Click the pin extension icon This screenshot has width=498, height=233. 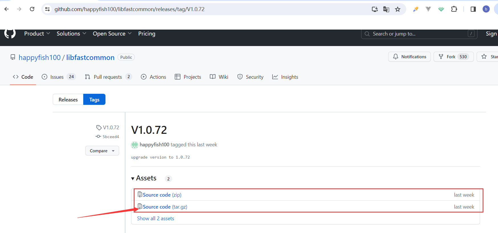pyautogui.click(x=416, y=9)
